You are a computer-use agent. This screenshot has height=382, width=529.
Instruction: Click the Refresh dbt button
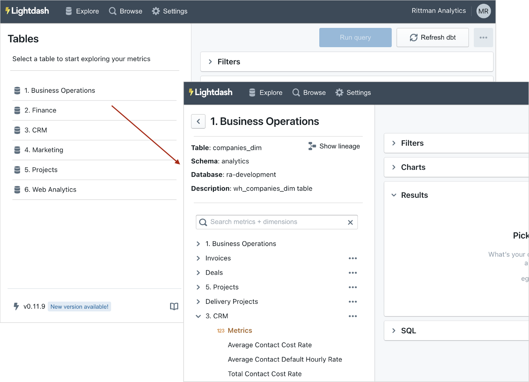point(432,37)
